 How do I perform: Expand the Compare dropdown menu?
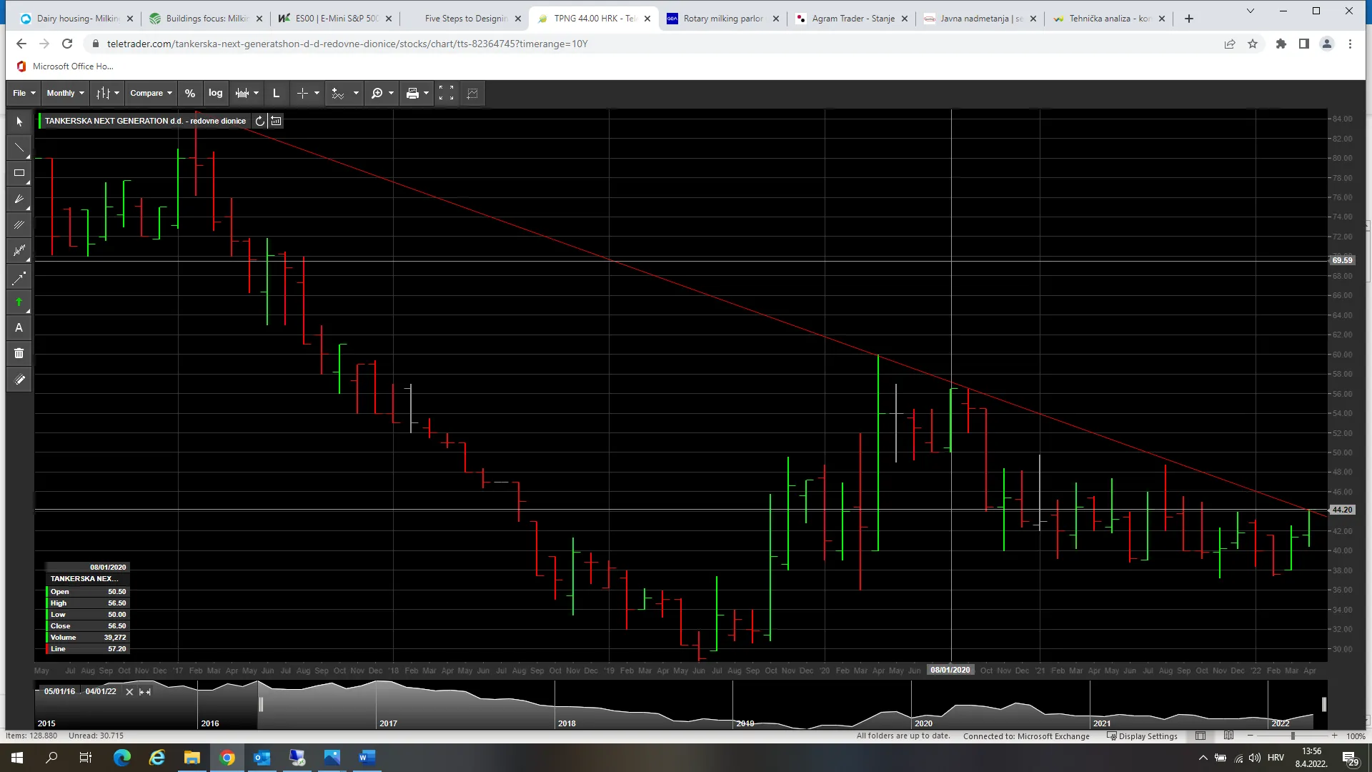[x=151, y=93]
